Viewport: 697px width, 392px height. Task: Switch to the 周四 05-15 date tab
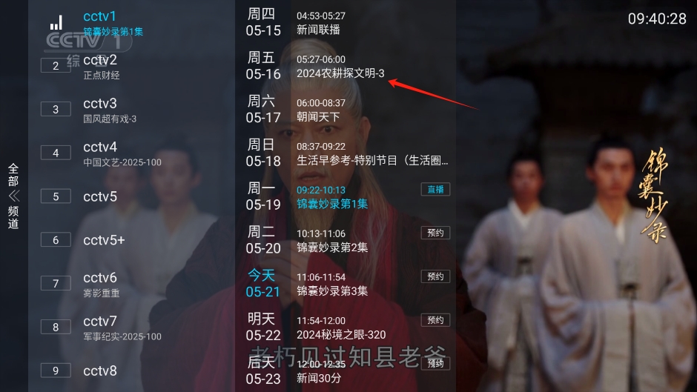(263, 22)
